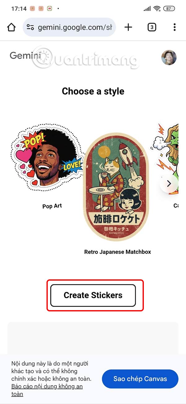Click the Sao chép Canvas button
The width and height of the screenshot is (186, 404).
[x=140, y=379]
